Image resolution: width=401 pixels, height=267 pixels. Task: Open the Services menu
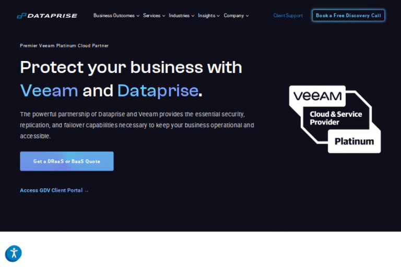point(151,16)
